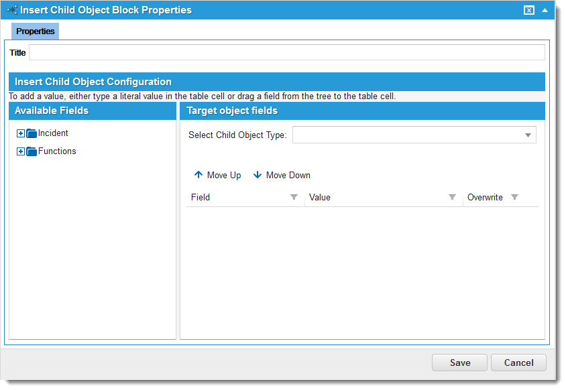Click the Move Down arrow icon
Viewport: 566px width, 390px height.
(258, 174)
